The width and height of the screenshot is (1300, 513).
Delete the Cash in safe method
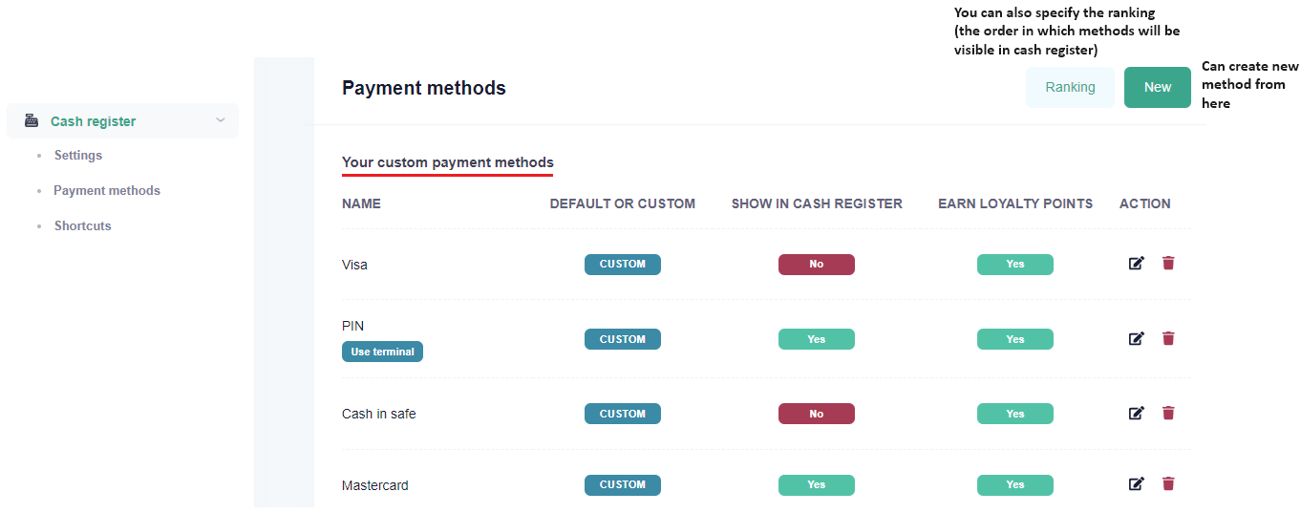[x=1168, y=413]
